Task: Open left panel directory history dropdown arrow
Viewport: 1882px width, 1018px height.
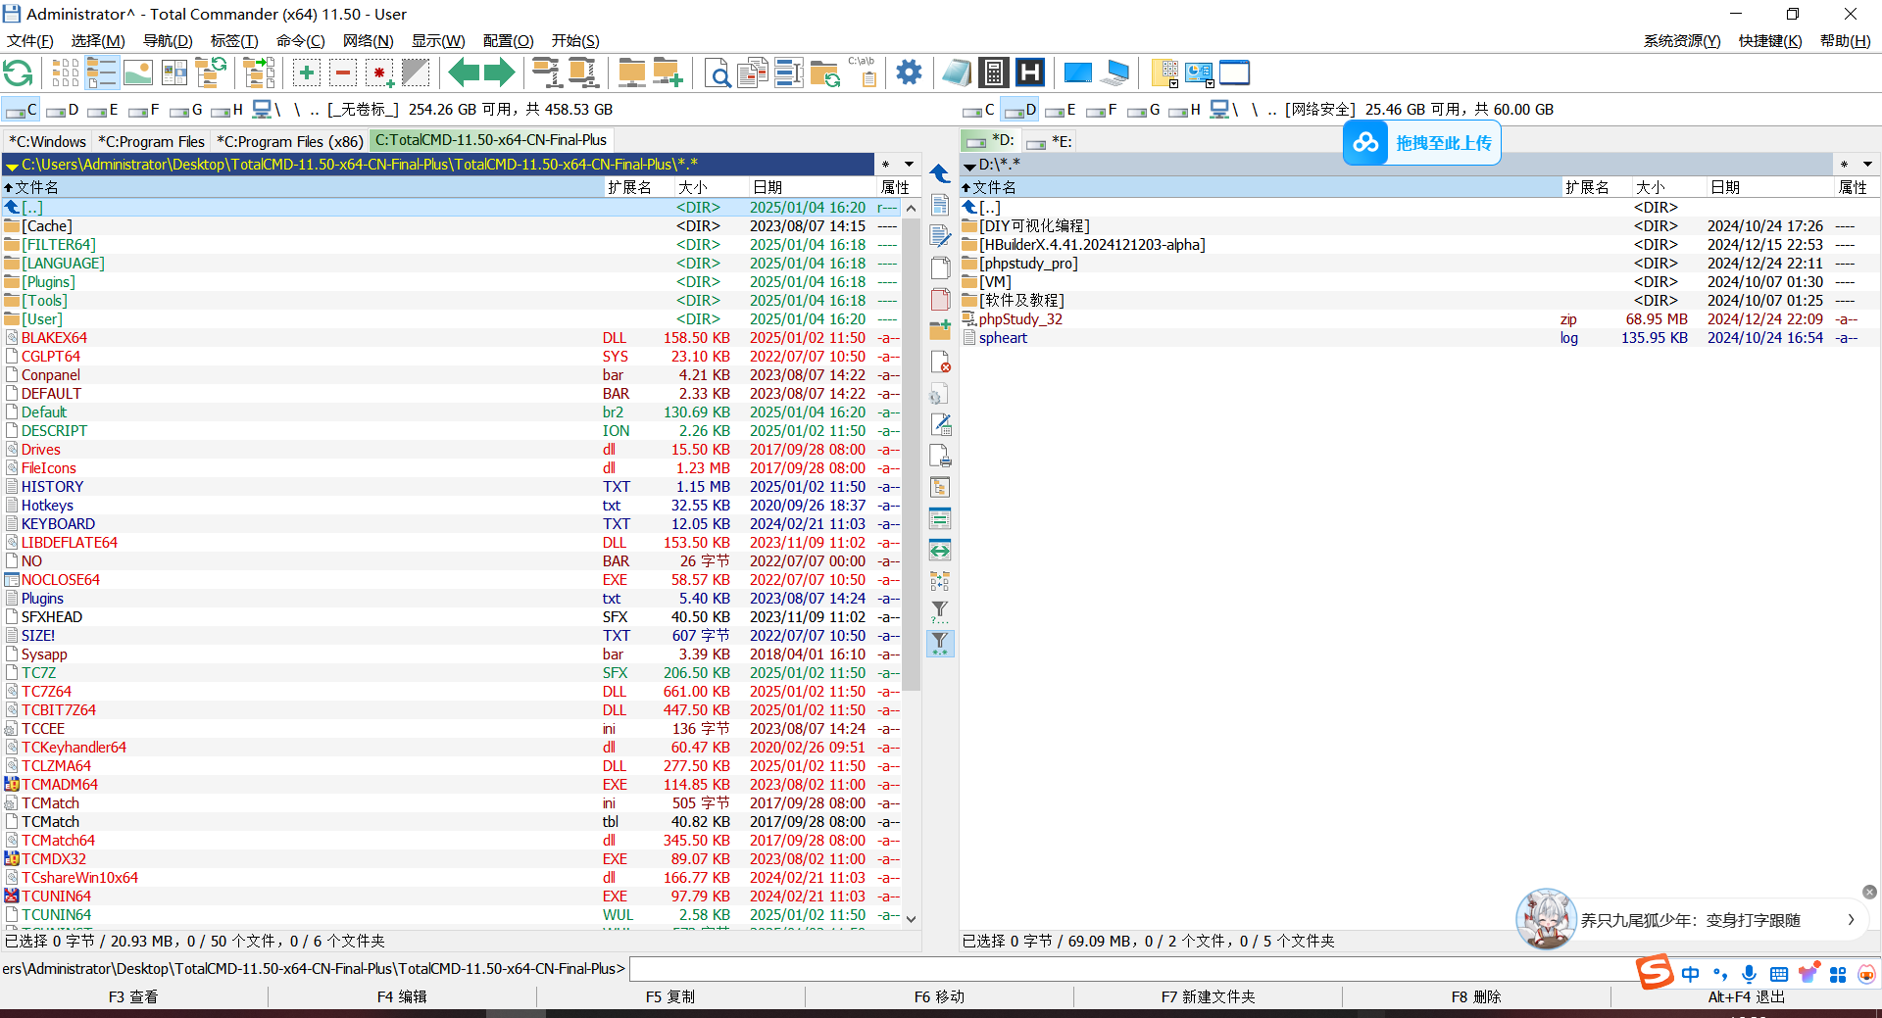Action: 909,165
